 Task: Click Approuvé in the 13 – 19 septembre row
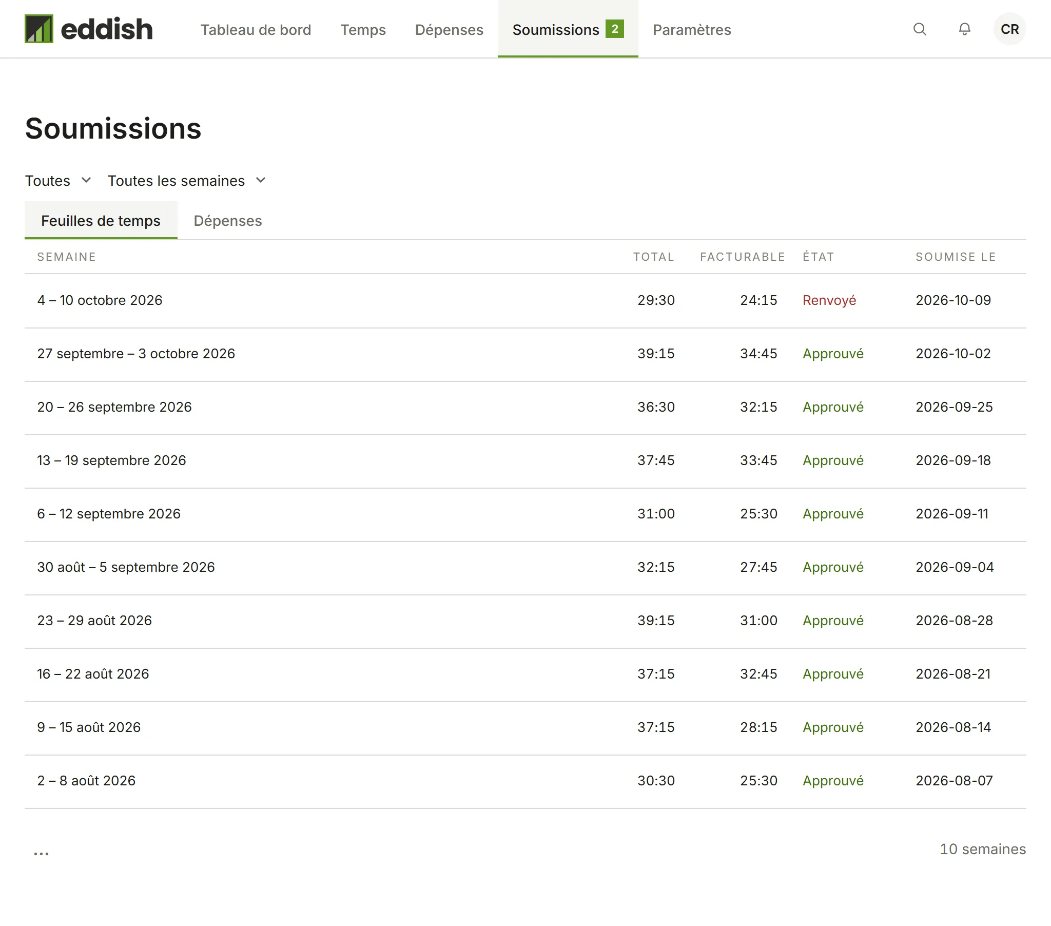(x=833, y=461)
